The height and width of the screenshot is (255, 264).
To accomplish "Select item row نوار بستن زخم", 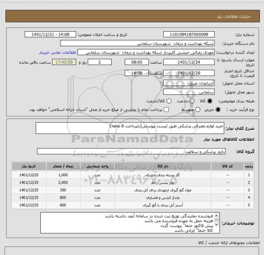I will coord(132,183).
